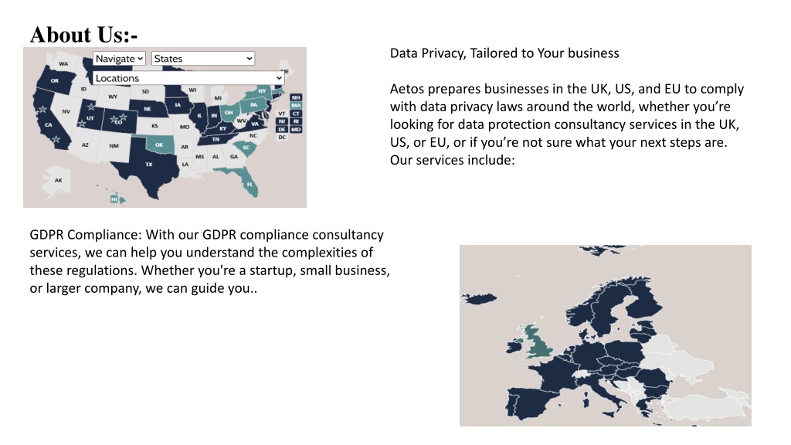Select the teal United Kingdom on Europe map
The image size is (791, 445).
(x=538, y=342)
